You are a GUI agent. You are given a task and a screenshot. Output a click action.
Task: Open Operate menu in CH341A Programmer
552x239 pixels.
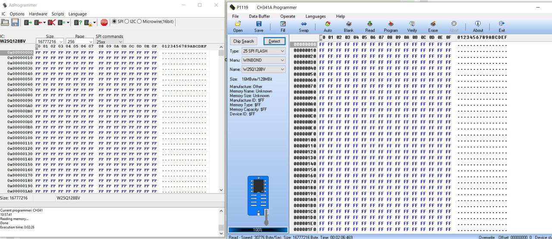point(288,16)
